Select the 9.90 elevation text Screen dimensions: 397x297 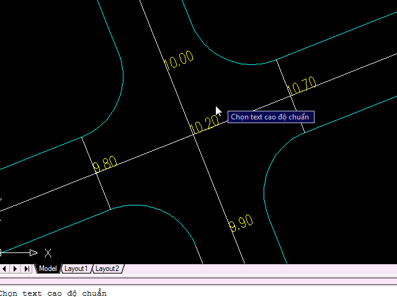pyautogui.click(x=241, y=223)
